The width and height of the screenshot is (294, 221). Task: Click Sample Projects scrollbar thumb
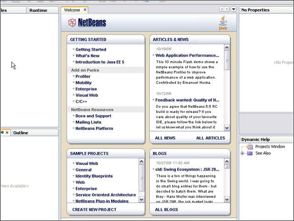click(141, 178)
